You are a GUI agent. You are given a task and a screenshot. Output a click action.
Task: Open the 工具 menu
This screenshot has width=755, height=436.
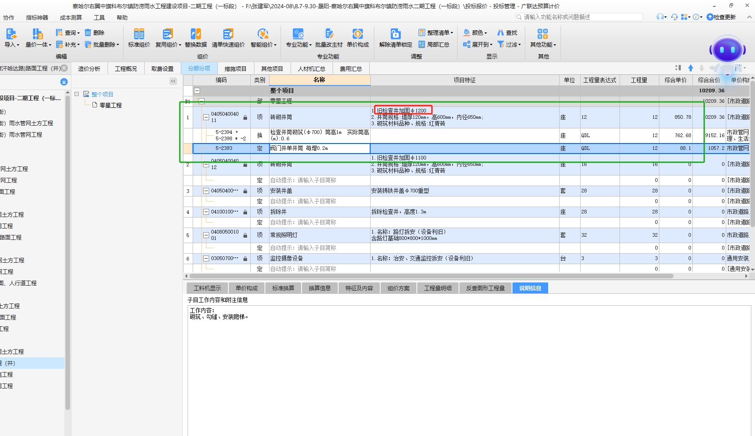99,17
